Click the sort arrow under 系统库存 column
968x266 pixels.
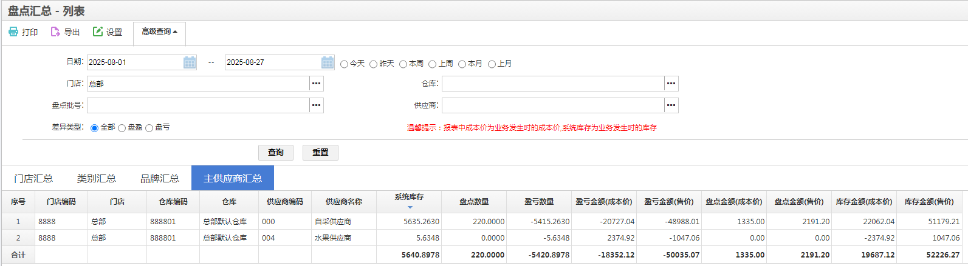click(x=410, y=207)
